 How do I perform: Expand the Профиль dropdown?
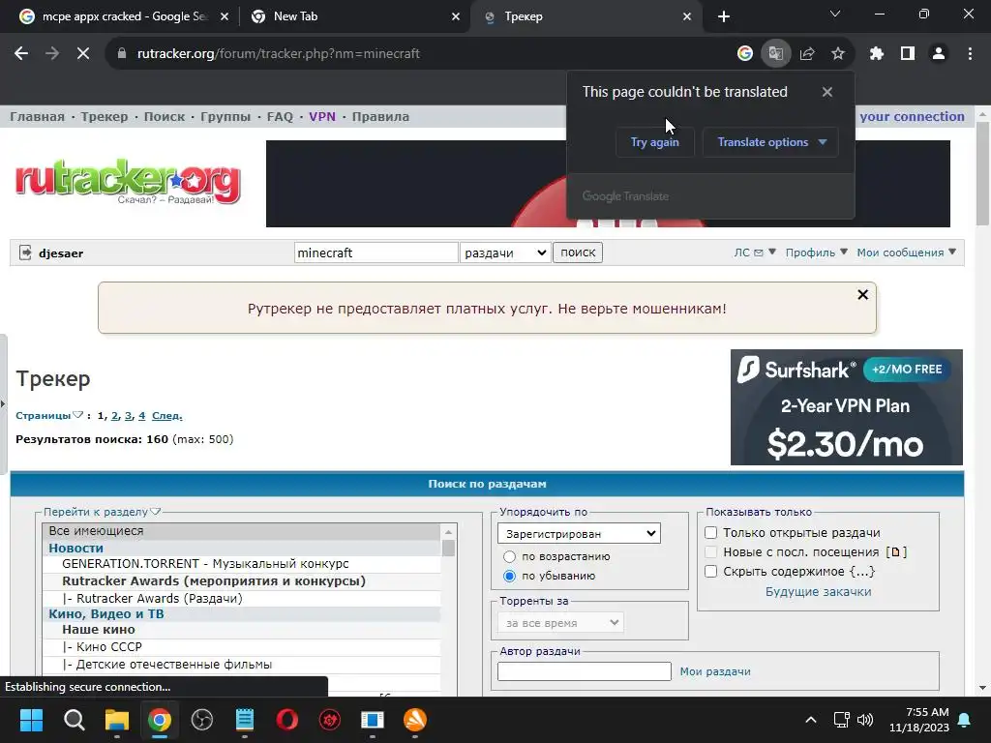tap(817, 253)
